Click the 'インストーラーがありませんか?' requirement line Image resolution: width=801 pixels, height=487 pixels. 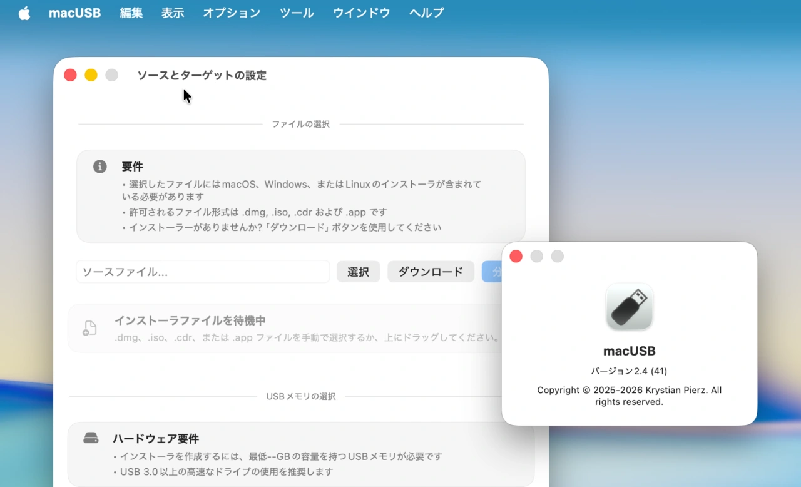click(282, 227)
